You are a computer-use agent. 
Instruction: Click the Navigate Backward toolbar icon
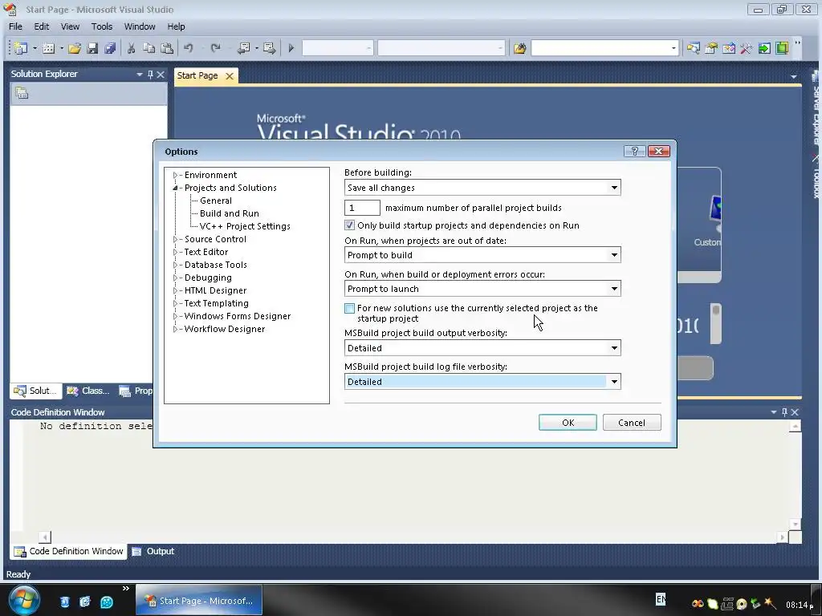(x=243, y=48)
